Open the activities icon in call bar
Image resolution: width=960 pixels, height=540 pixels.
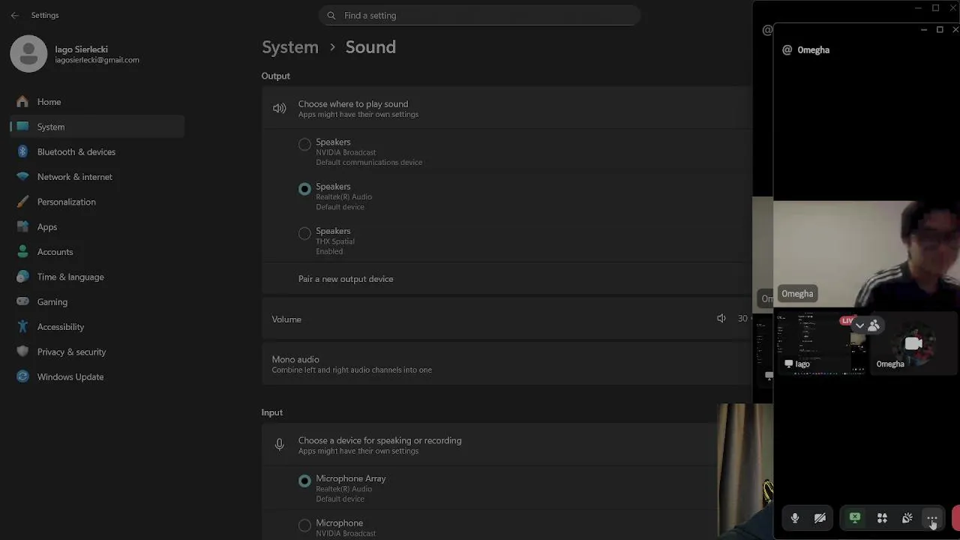[882, 518]
